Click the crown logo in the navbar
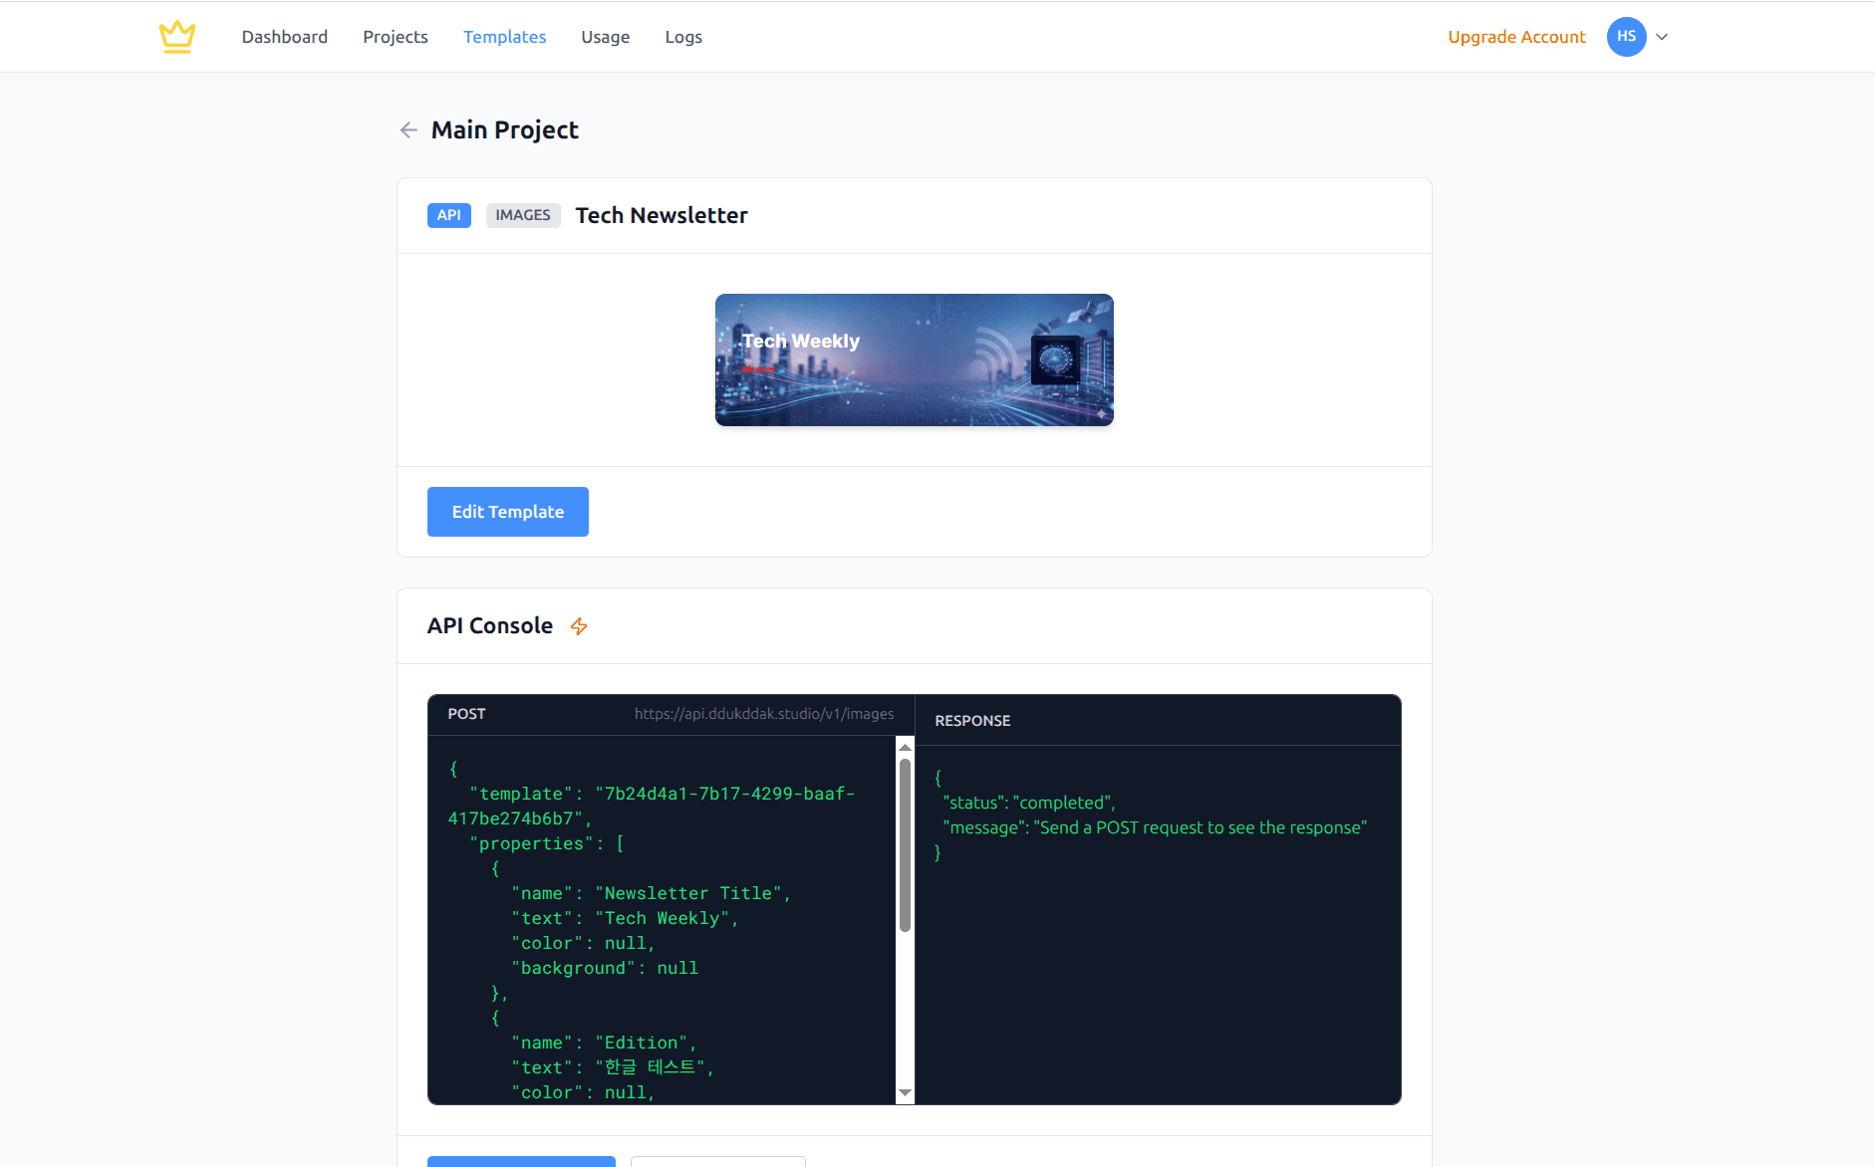The image size is (1875, 1167). (x=176, y=36)
